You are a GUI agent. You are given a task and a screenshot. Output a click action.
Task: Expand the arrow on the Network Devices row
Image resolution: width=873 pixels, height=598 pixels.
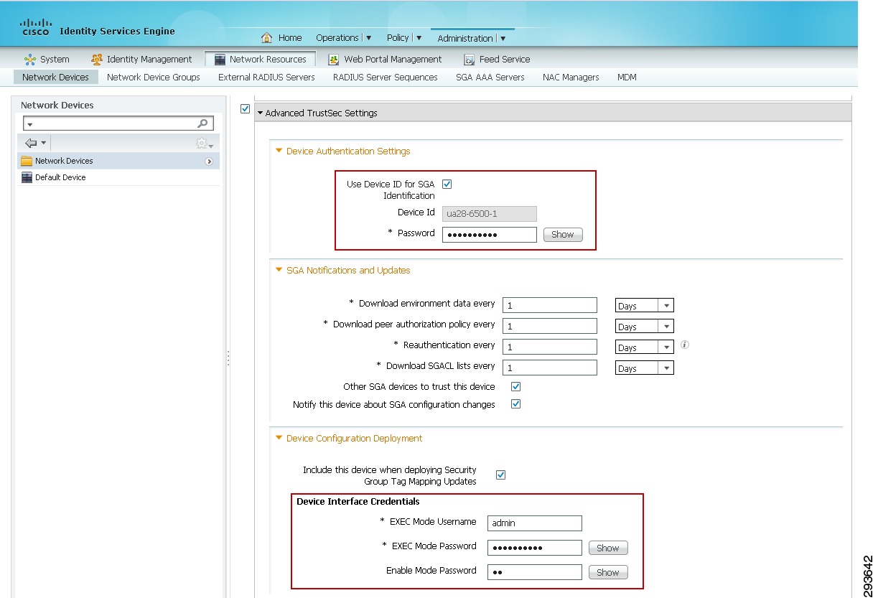(209, 162)
